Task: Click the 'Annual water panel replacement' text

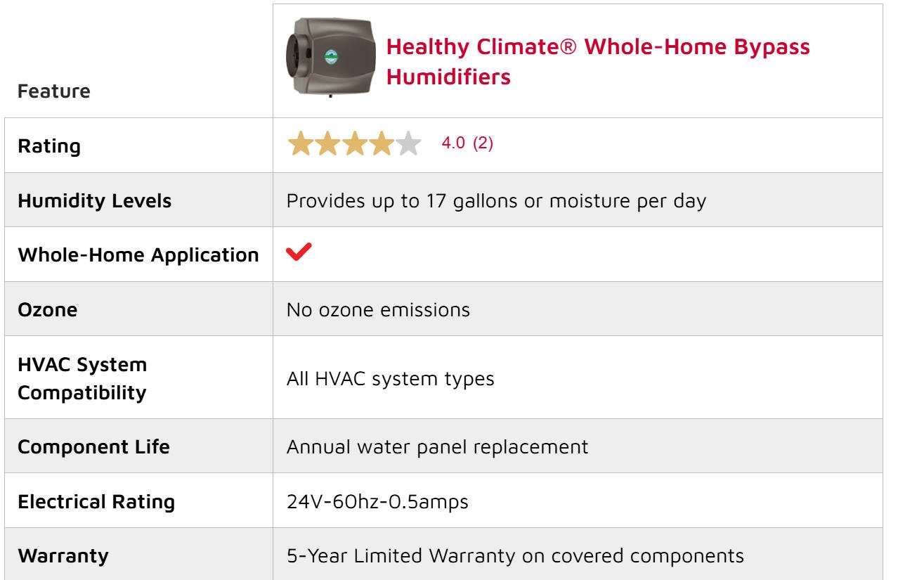Action: coord(437,447)
